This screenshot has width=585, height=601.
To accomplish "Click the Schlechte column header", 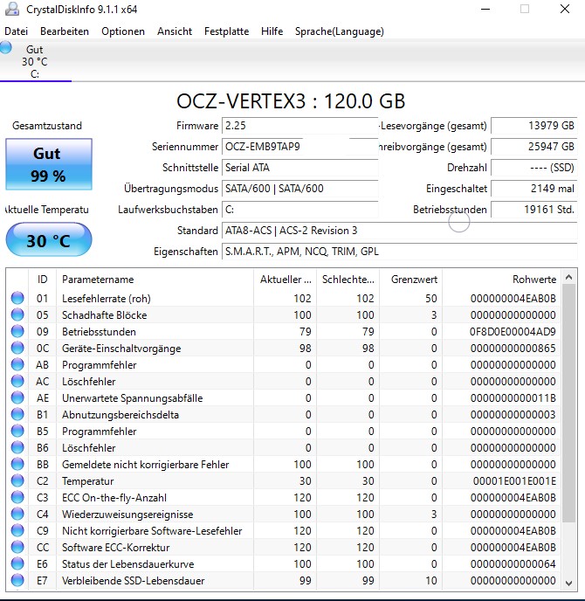I will pyautogui.click(x=348, y=279).
